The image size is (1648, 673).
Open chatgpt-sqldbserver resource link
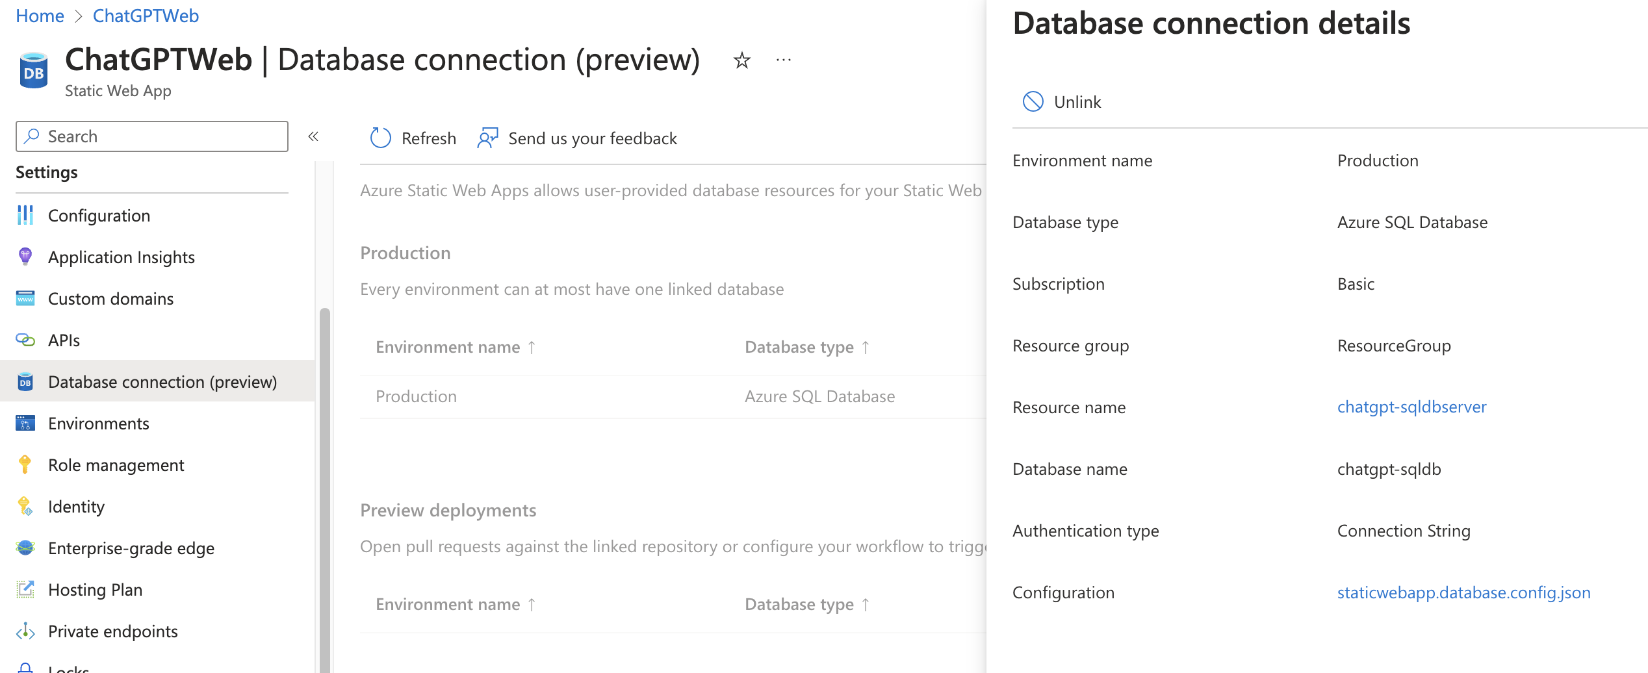(1411, 407)
